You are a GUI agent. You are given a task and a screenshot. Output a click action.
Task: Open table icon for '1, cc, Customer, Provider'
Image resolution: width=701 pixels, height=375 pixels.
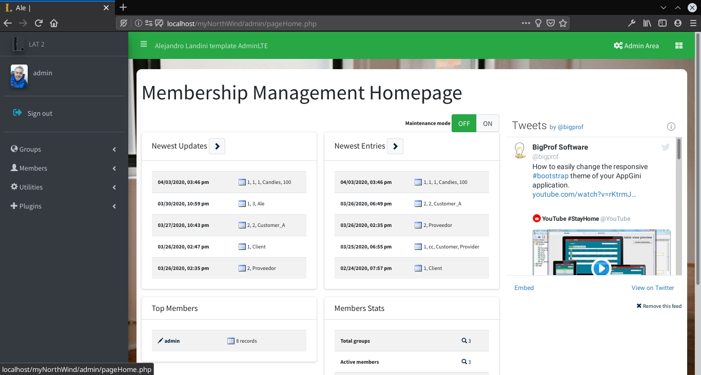pos(418,247)
